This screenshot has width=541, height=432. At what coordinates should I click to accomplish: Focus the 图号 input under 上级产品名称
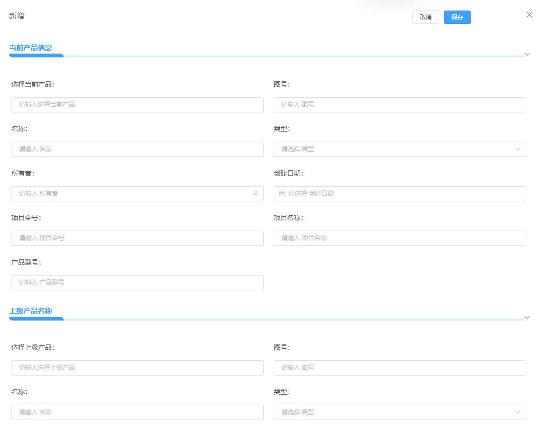click(x=400, y=368)
